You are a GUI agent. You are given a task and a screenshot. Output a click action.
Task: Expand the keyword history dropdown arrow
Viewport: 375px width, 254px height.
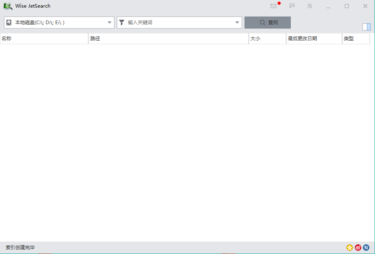(x=237, y=23)
